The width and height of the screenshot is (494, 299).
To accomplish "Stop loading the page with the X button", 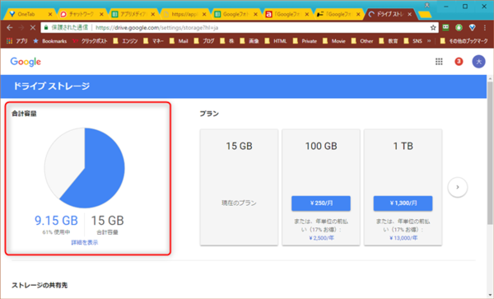I will pyautogui.click(x=33, y=28).
